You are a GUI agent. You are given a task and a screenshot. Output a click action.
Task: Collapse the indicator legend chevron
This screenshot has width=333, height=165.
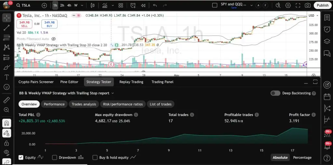tap(19, 52)
